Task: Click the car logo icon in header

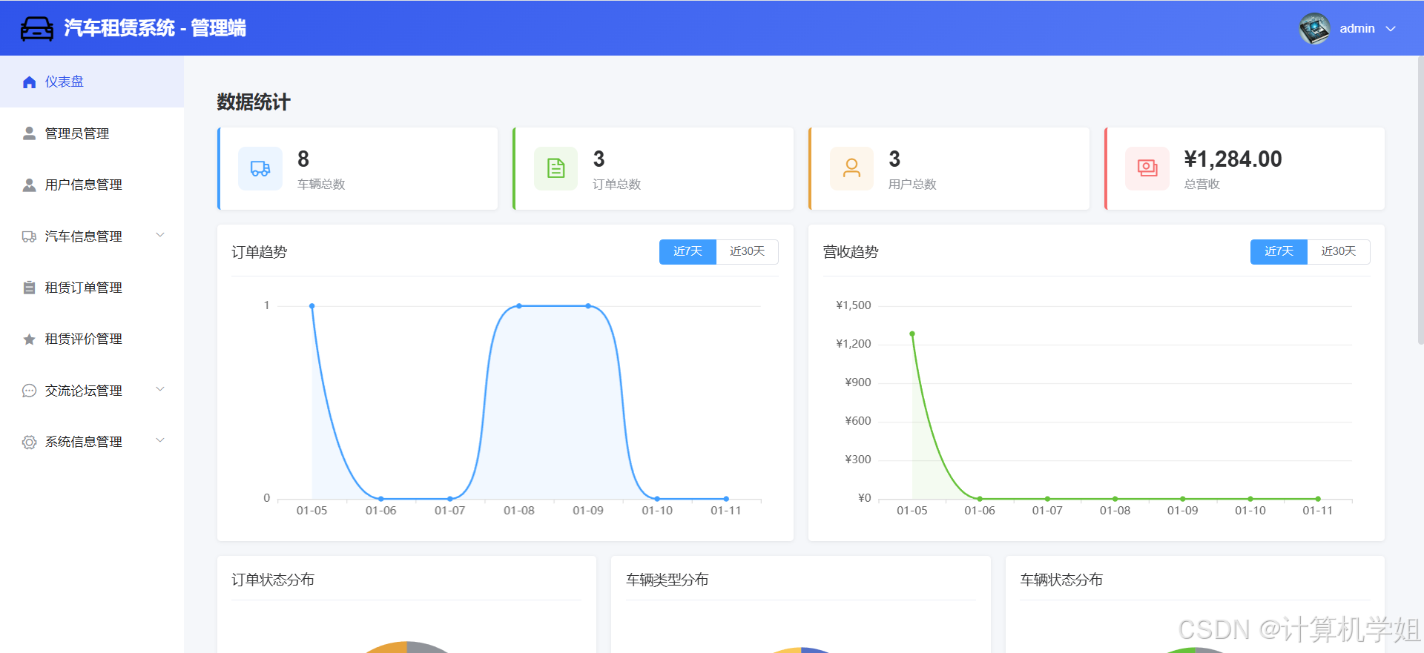Action: click(x=36, y=28)
